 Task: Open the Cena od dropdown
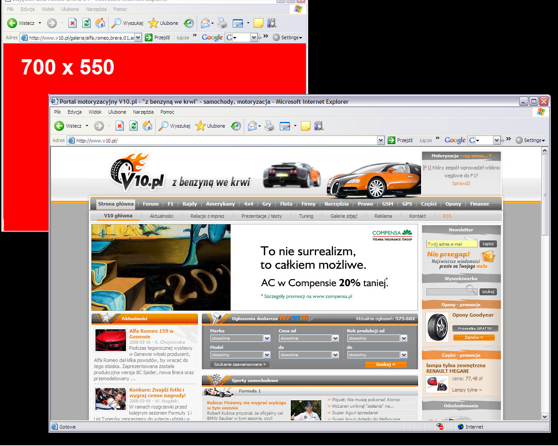click(335, 338)
